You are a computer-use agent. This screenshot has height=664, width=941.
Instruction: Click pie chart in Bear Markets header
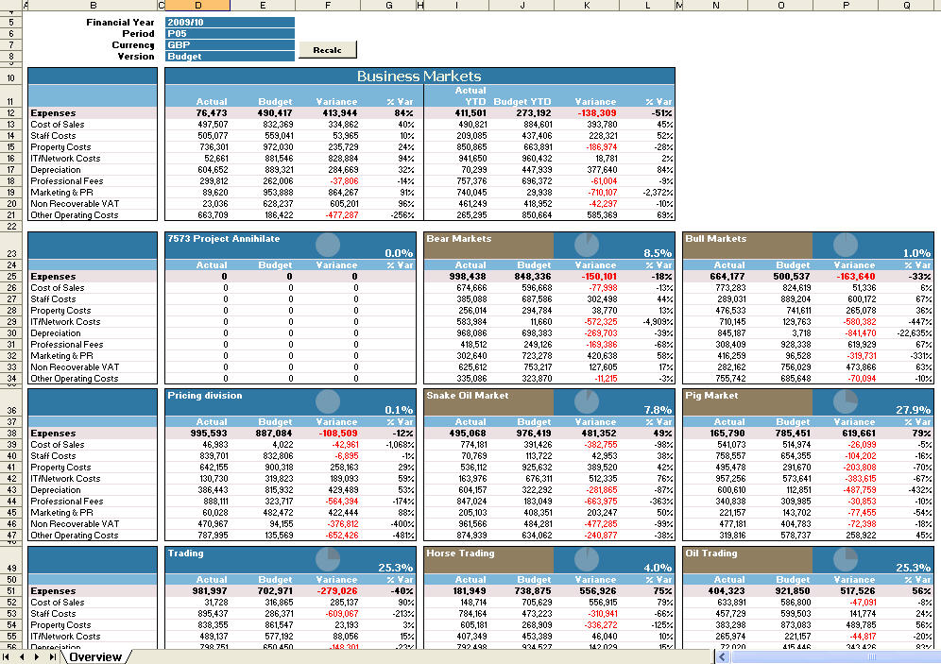tap(587, 245)
